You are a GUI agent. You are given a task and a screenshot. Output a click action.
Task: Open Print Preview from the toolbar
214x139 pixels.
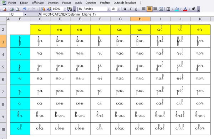coord(17,9)
